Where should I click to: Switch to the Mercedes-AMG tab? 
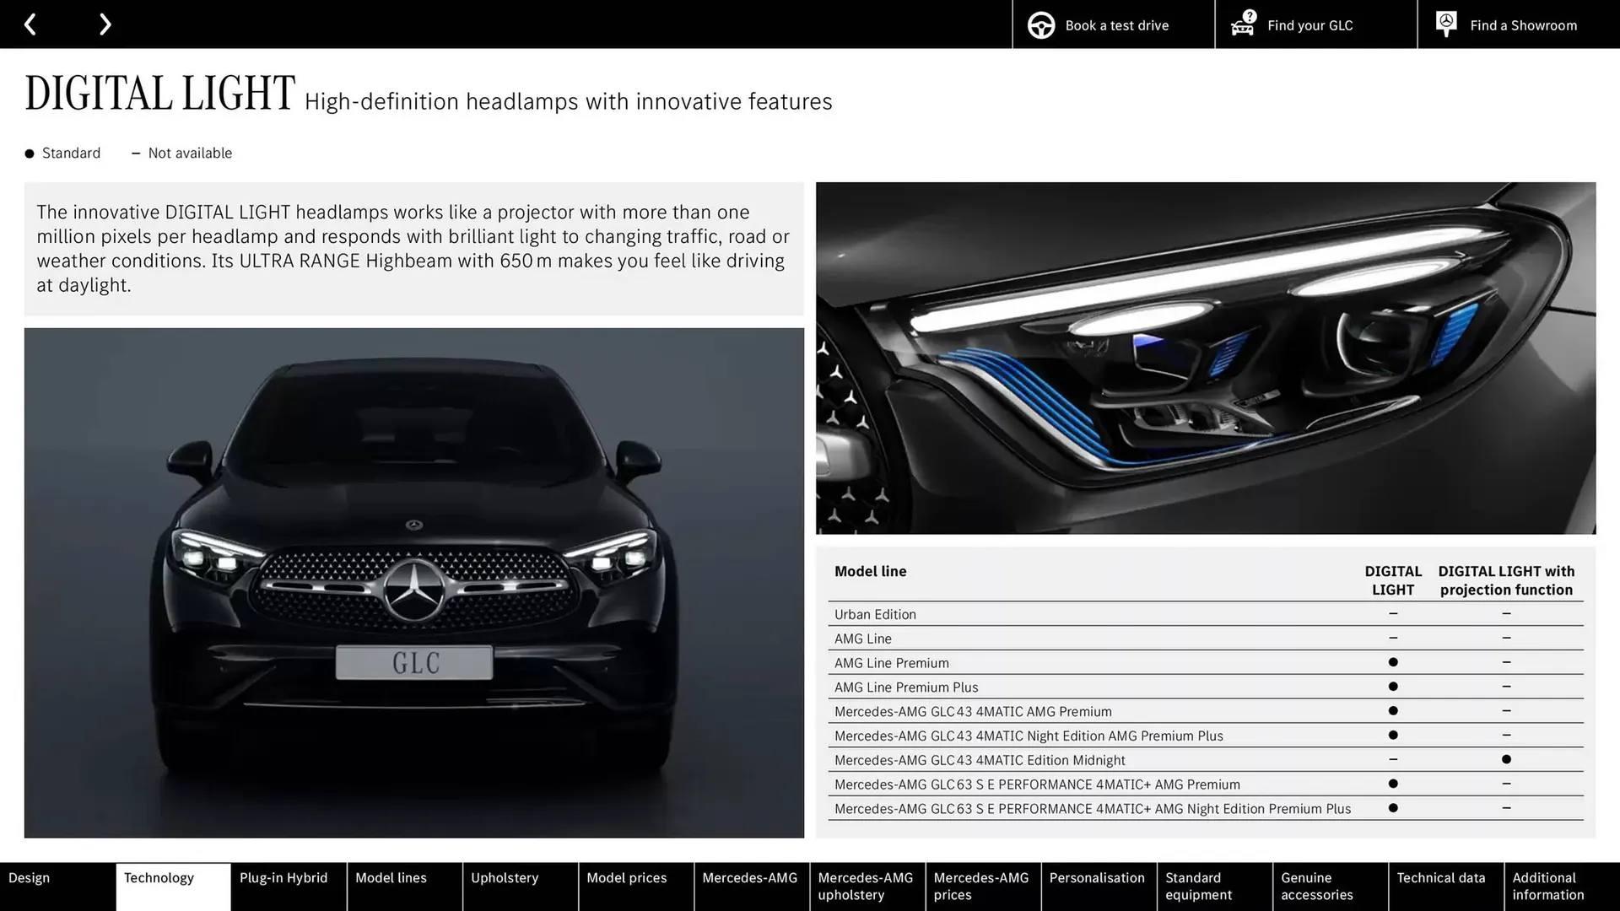[751, 887]
